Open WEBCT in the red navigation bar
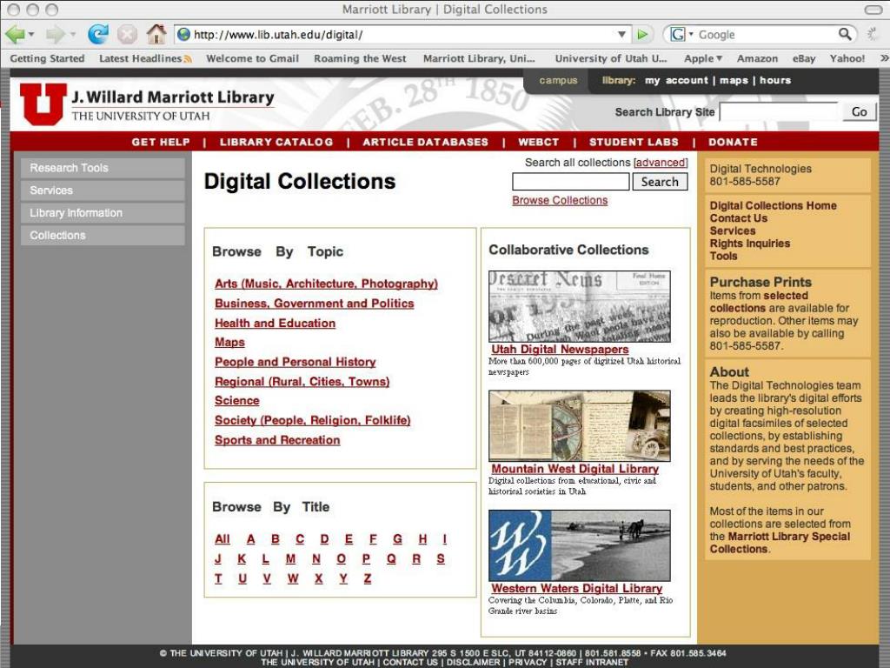The image size is (890, 668). click(539, 142)
